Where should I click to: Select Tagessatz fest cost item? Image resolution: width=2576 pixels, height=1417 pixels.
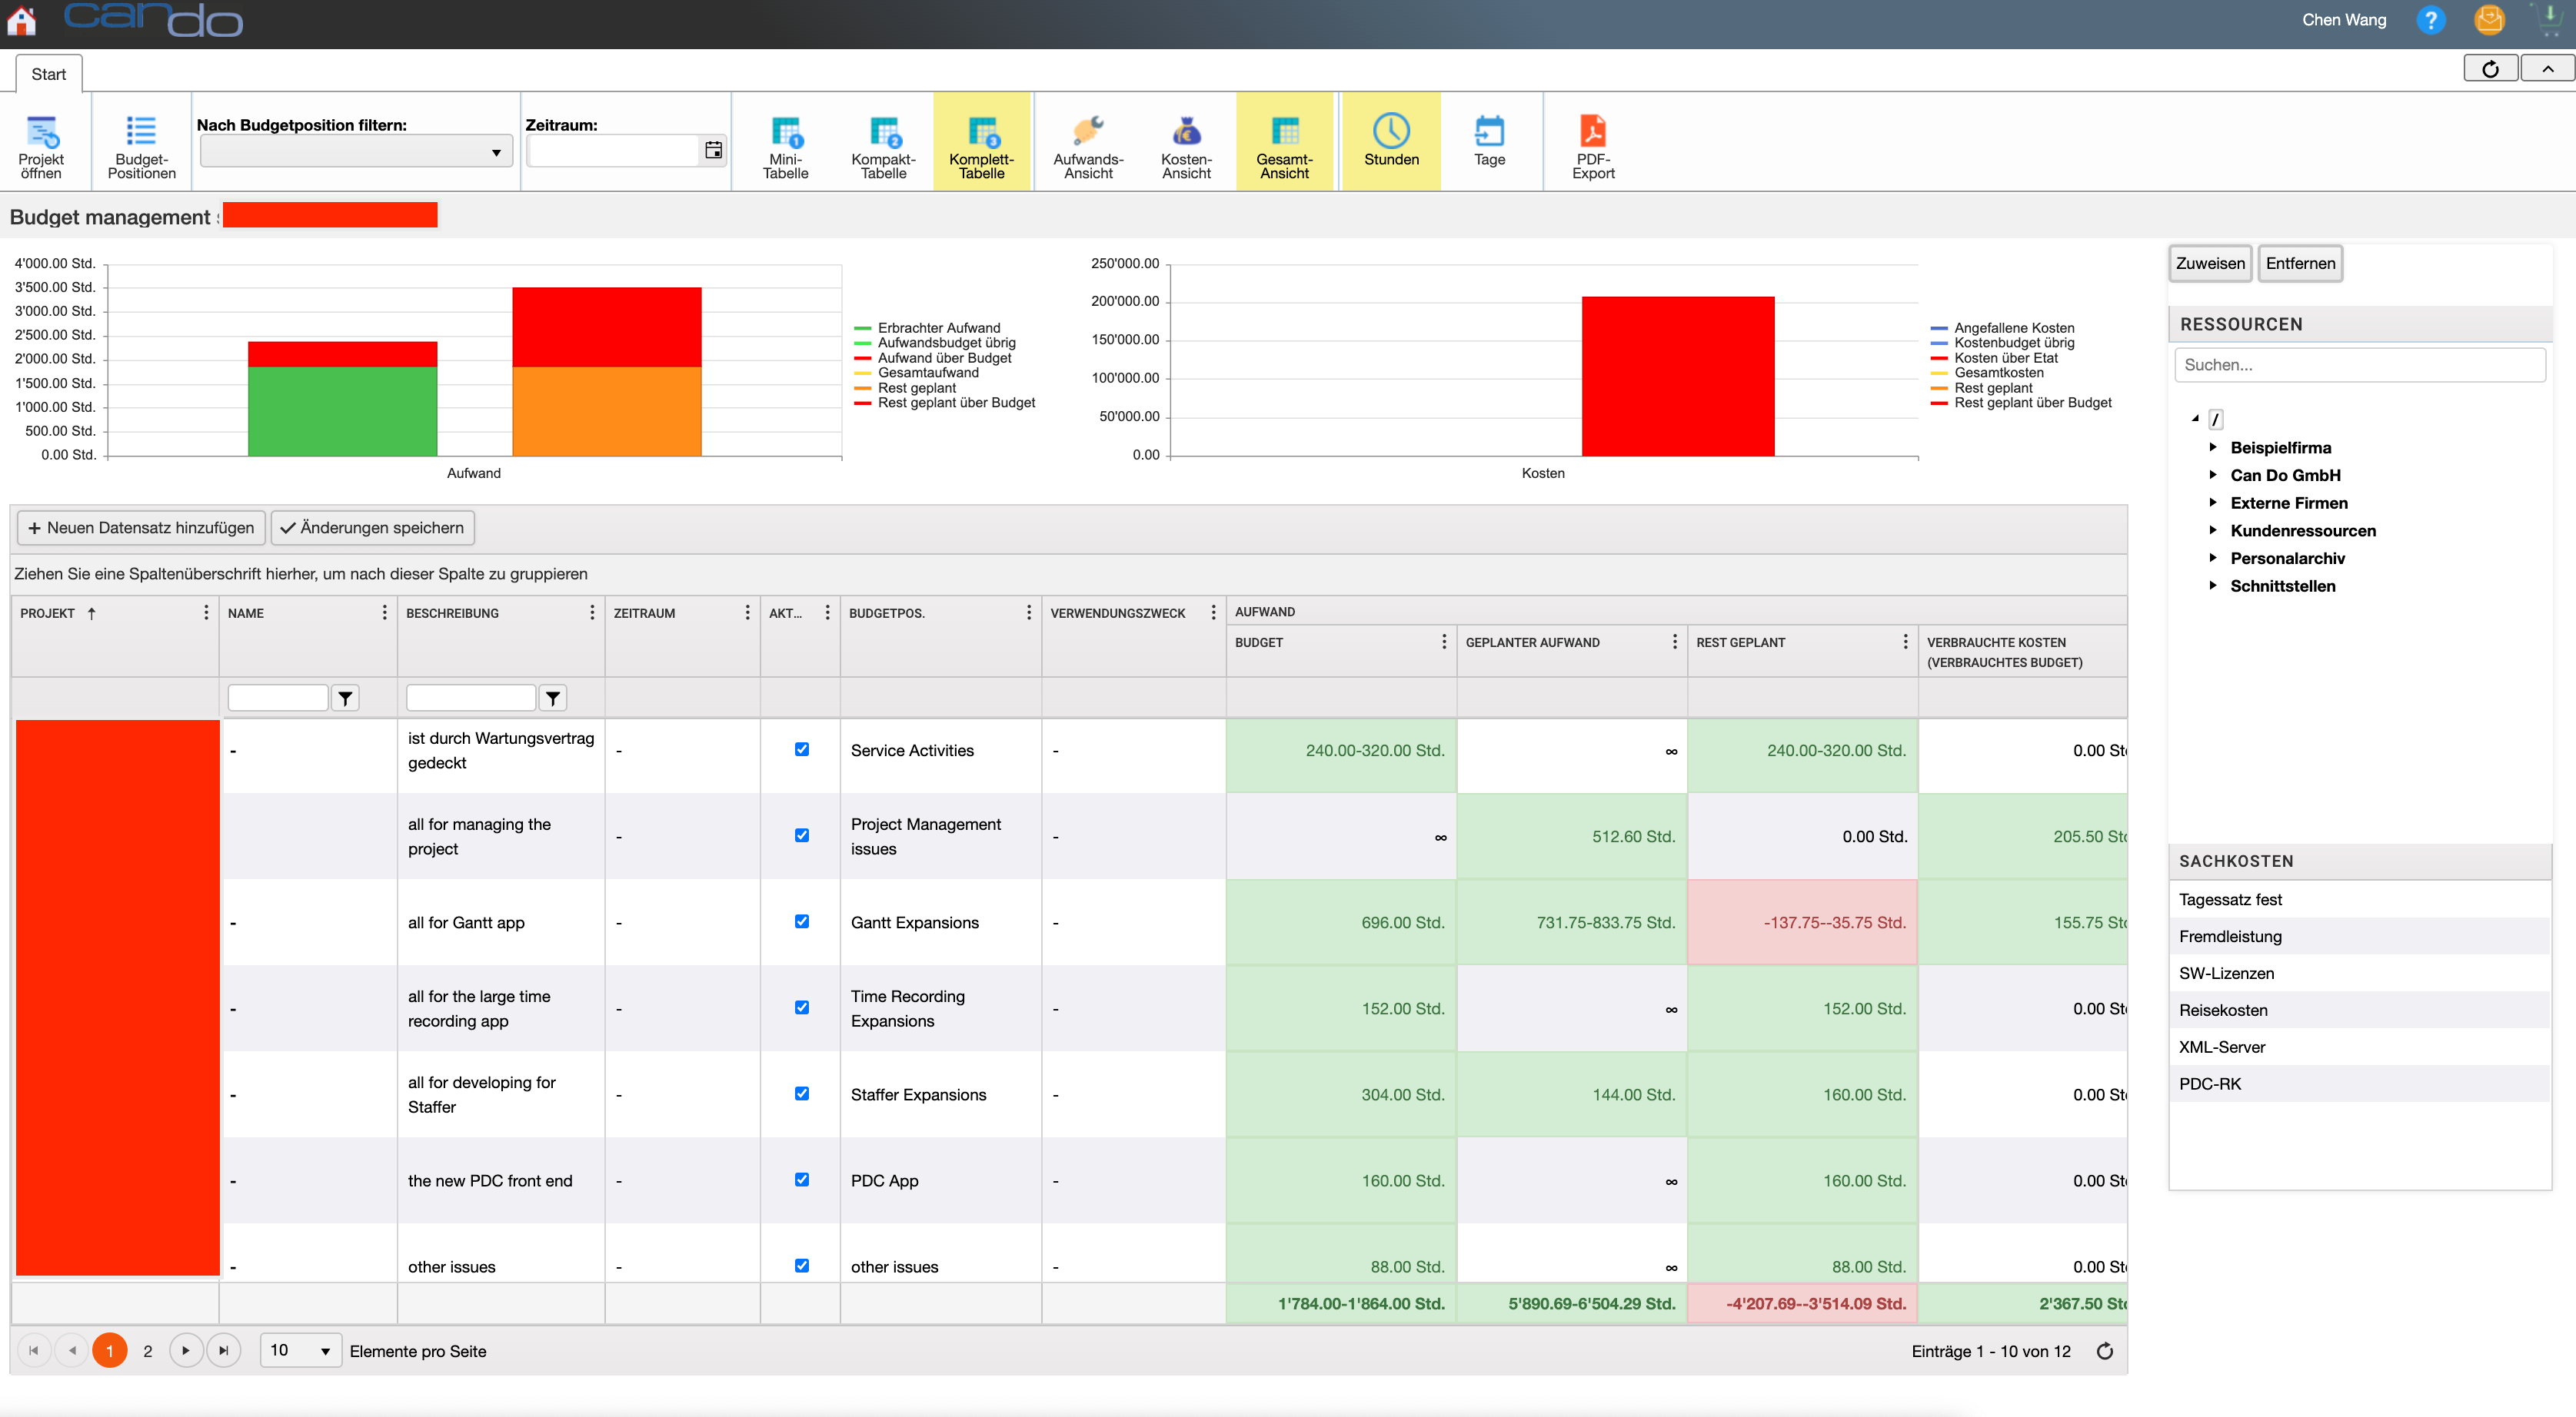(2359, 899)
